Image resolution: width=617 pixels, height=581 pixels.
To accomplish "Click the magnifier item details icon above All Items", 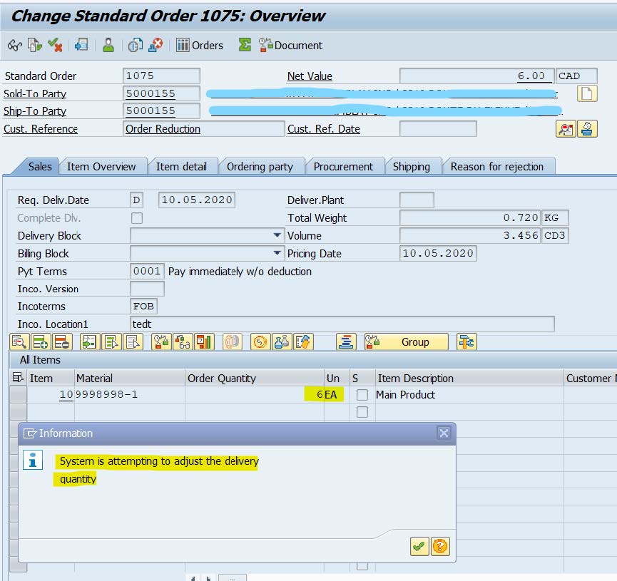I will pyautogui.click(x=19, y=342).
